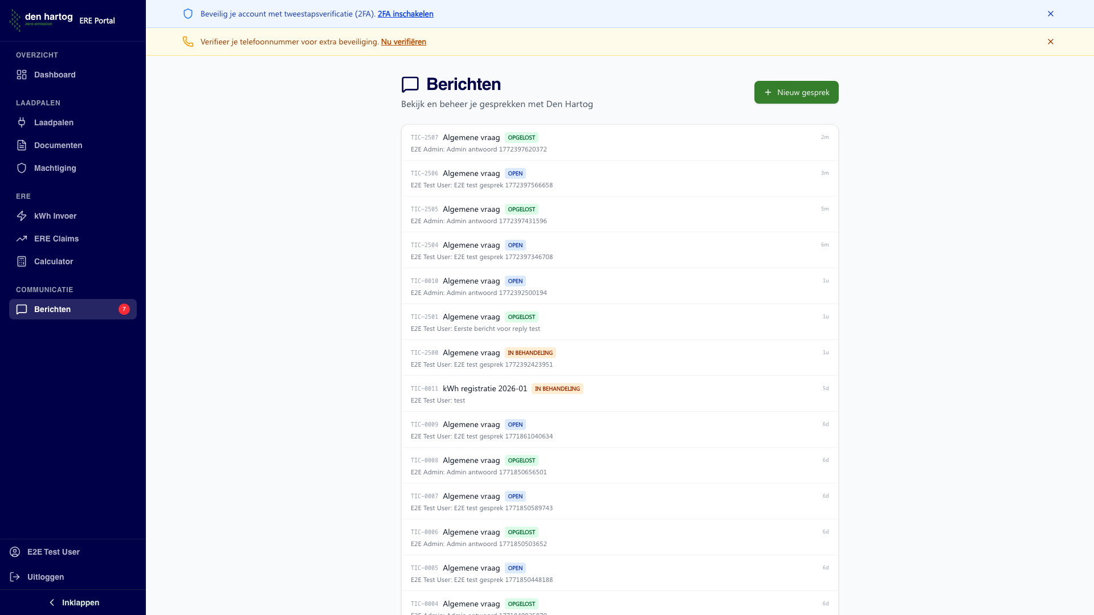Click the Nu verifiëren link
Viewport: 1094px width, 615px height.
[x=403, y=42]
